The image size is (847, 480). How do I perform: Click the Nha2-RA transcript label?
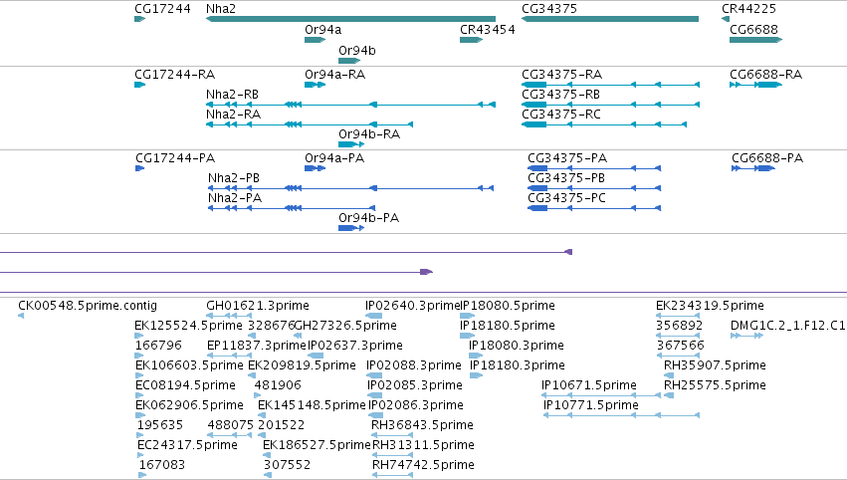tap(233, 115)
